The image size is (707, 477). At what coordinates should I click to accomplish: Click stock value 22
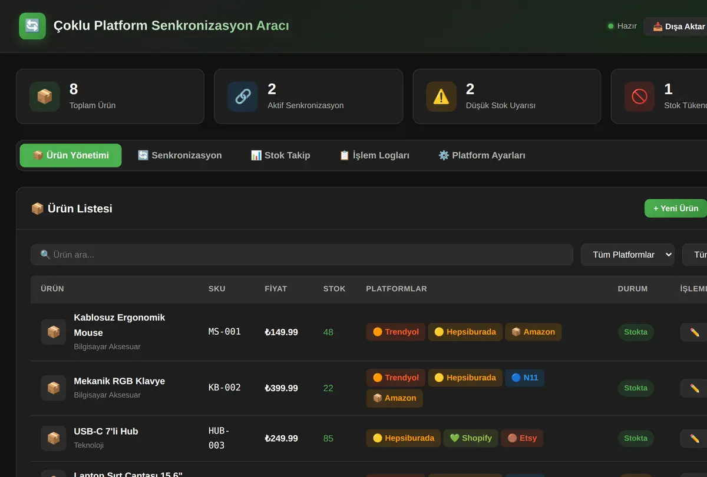328,388
